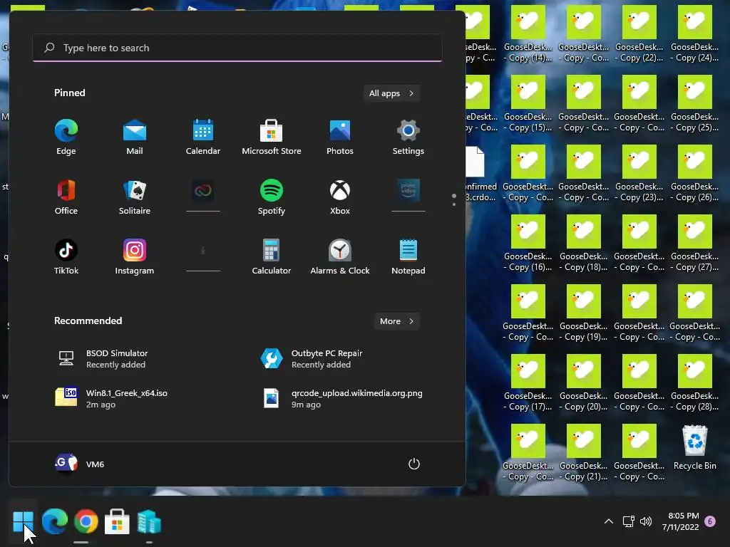Open notification center badge showing 6
The width and height of the screenshot is (730, 547).
pos(710,521)
